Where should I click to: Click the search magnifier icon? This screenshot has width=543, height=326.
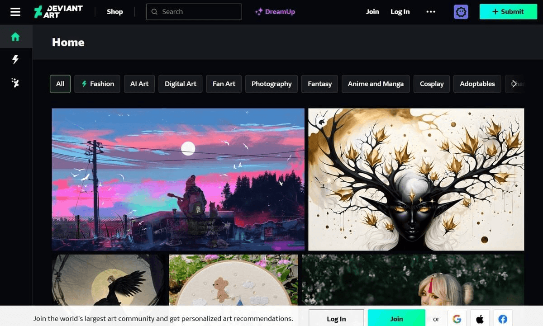pos(155,12)
